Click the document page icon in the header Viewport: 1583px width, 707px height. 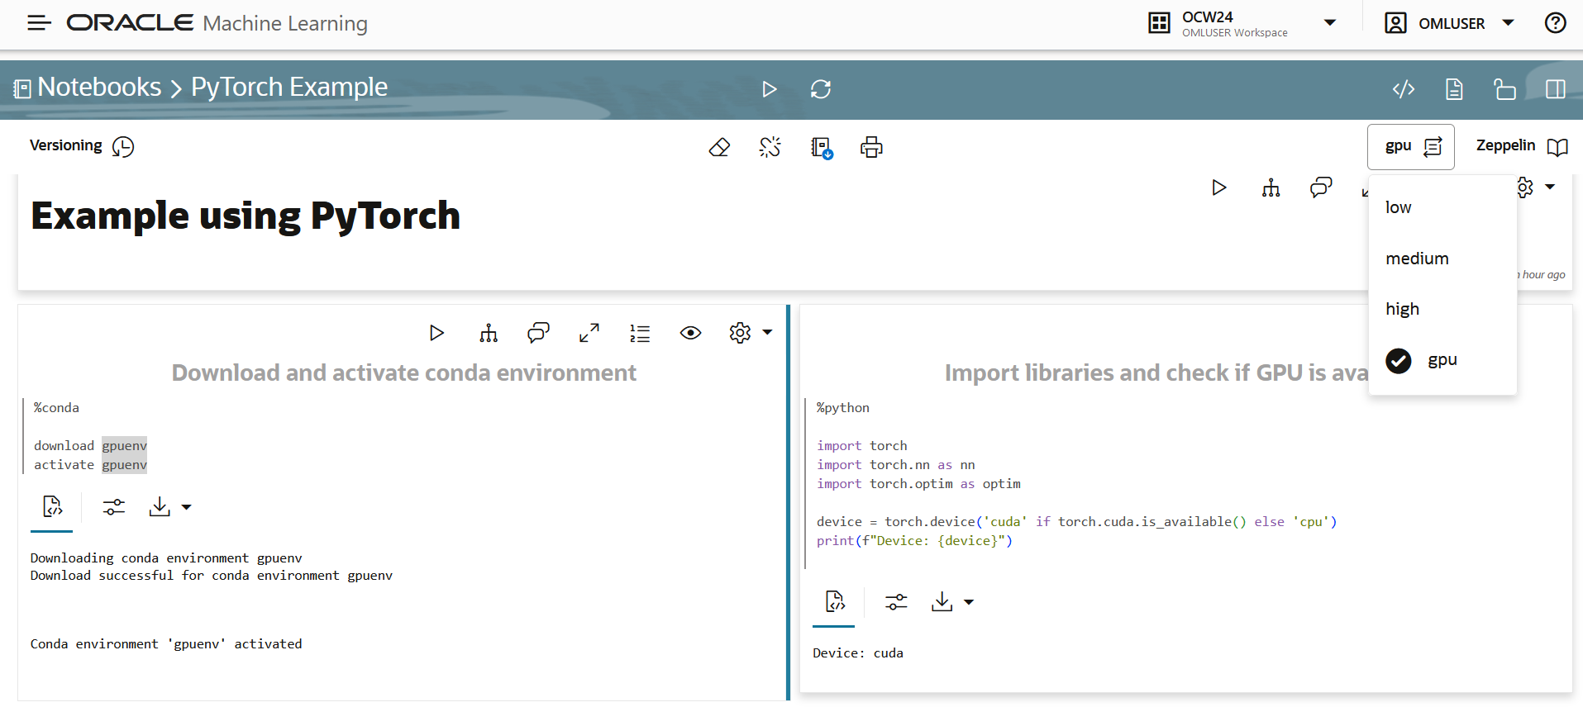[1454, 89]
